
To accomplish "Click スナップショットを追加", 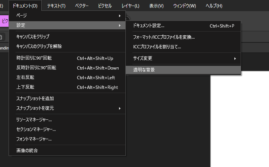I will tap(35, 99).
